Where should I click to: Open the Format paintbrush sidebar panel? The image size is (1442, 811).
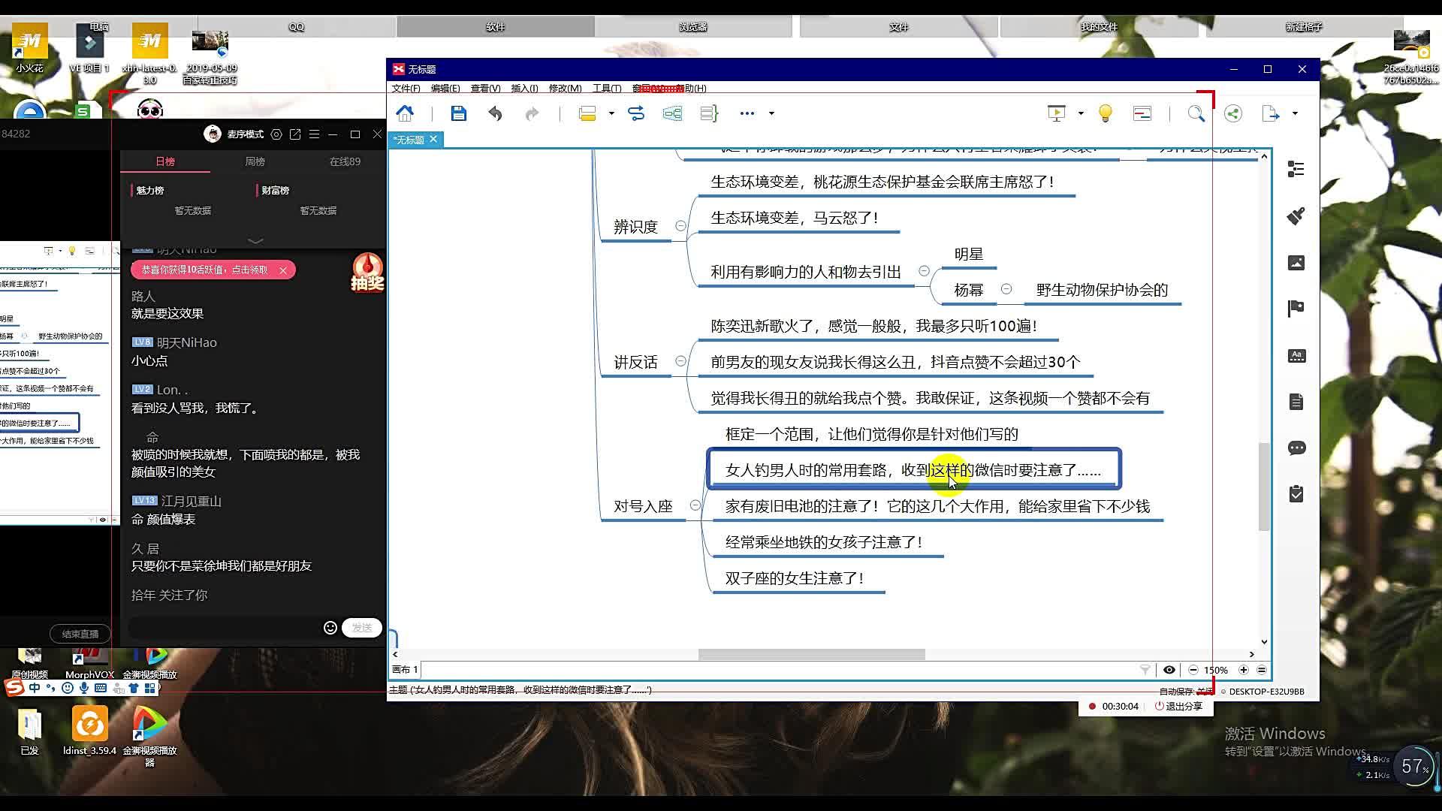click(1296, 216)
